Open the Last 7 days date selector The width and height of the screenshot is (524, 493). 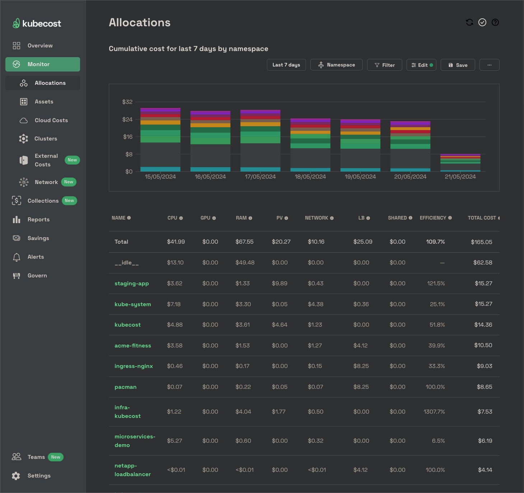coord(286,65)
